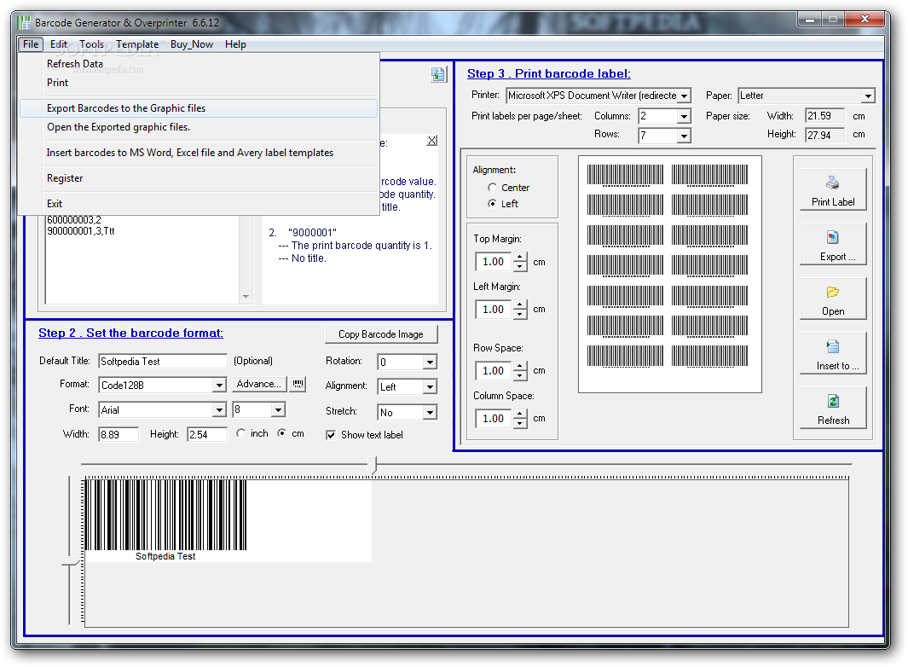Choose cm unit radio button
Screen dimensions: 908x667
point(281,433)
